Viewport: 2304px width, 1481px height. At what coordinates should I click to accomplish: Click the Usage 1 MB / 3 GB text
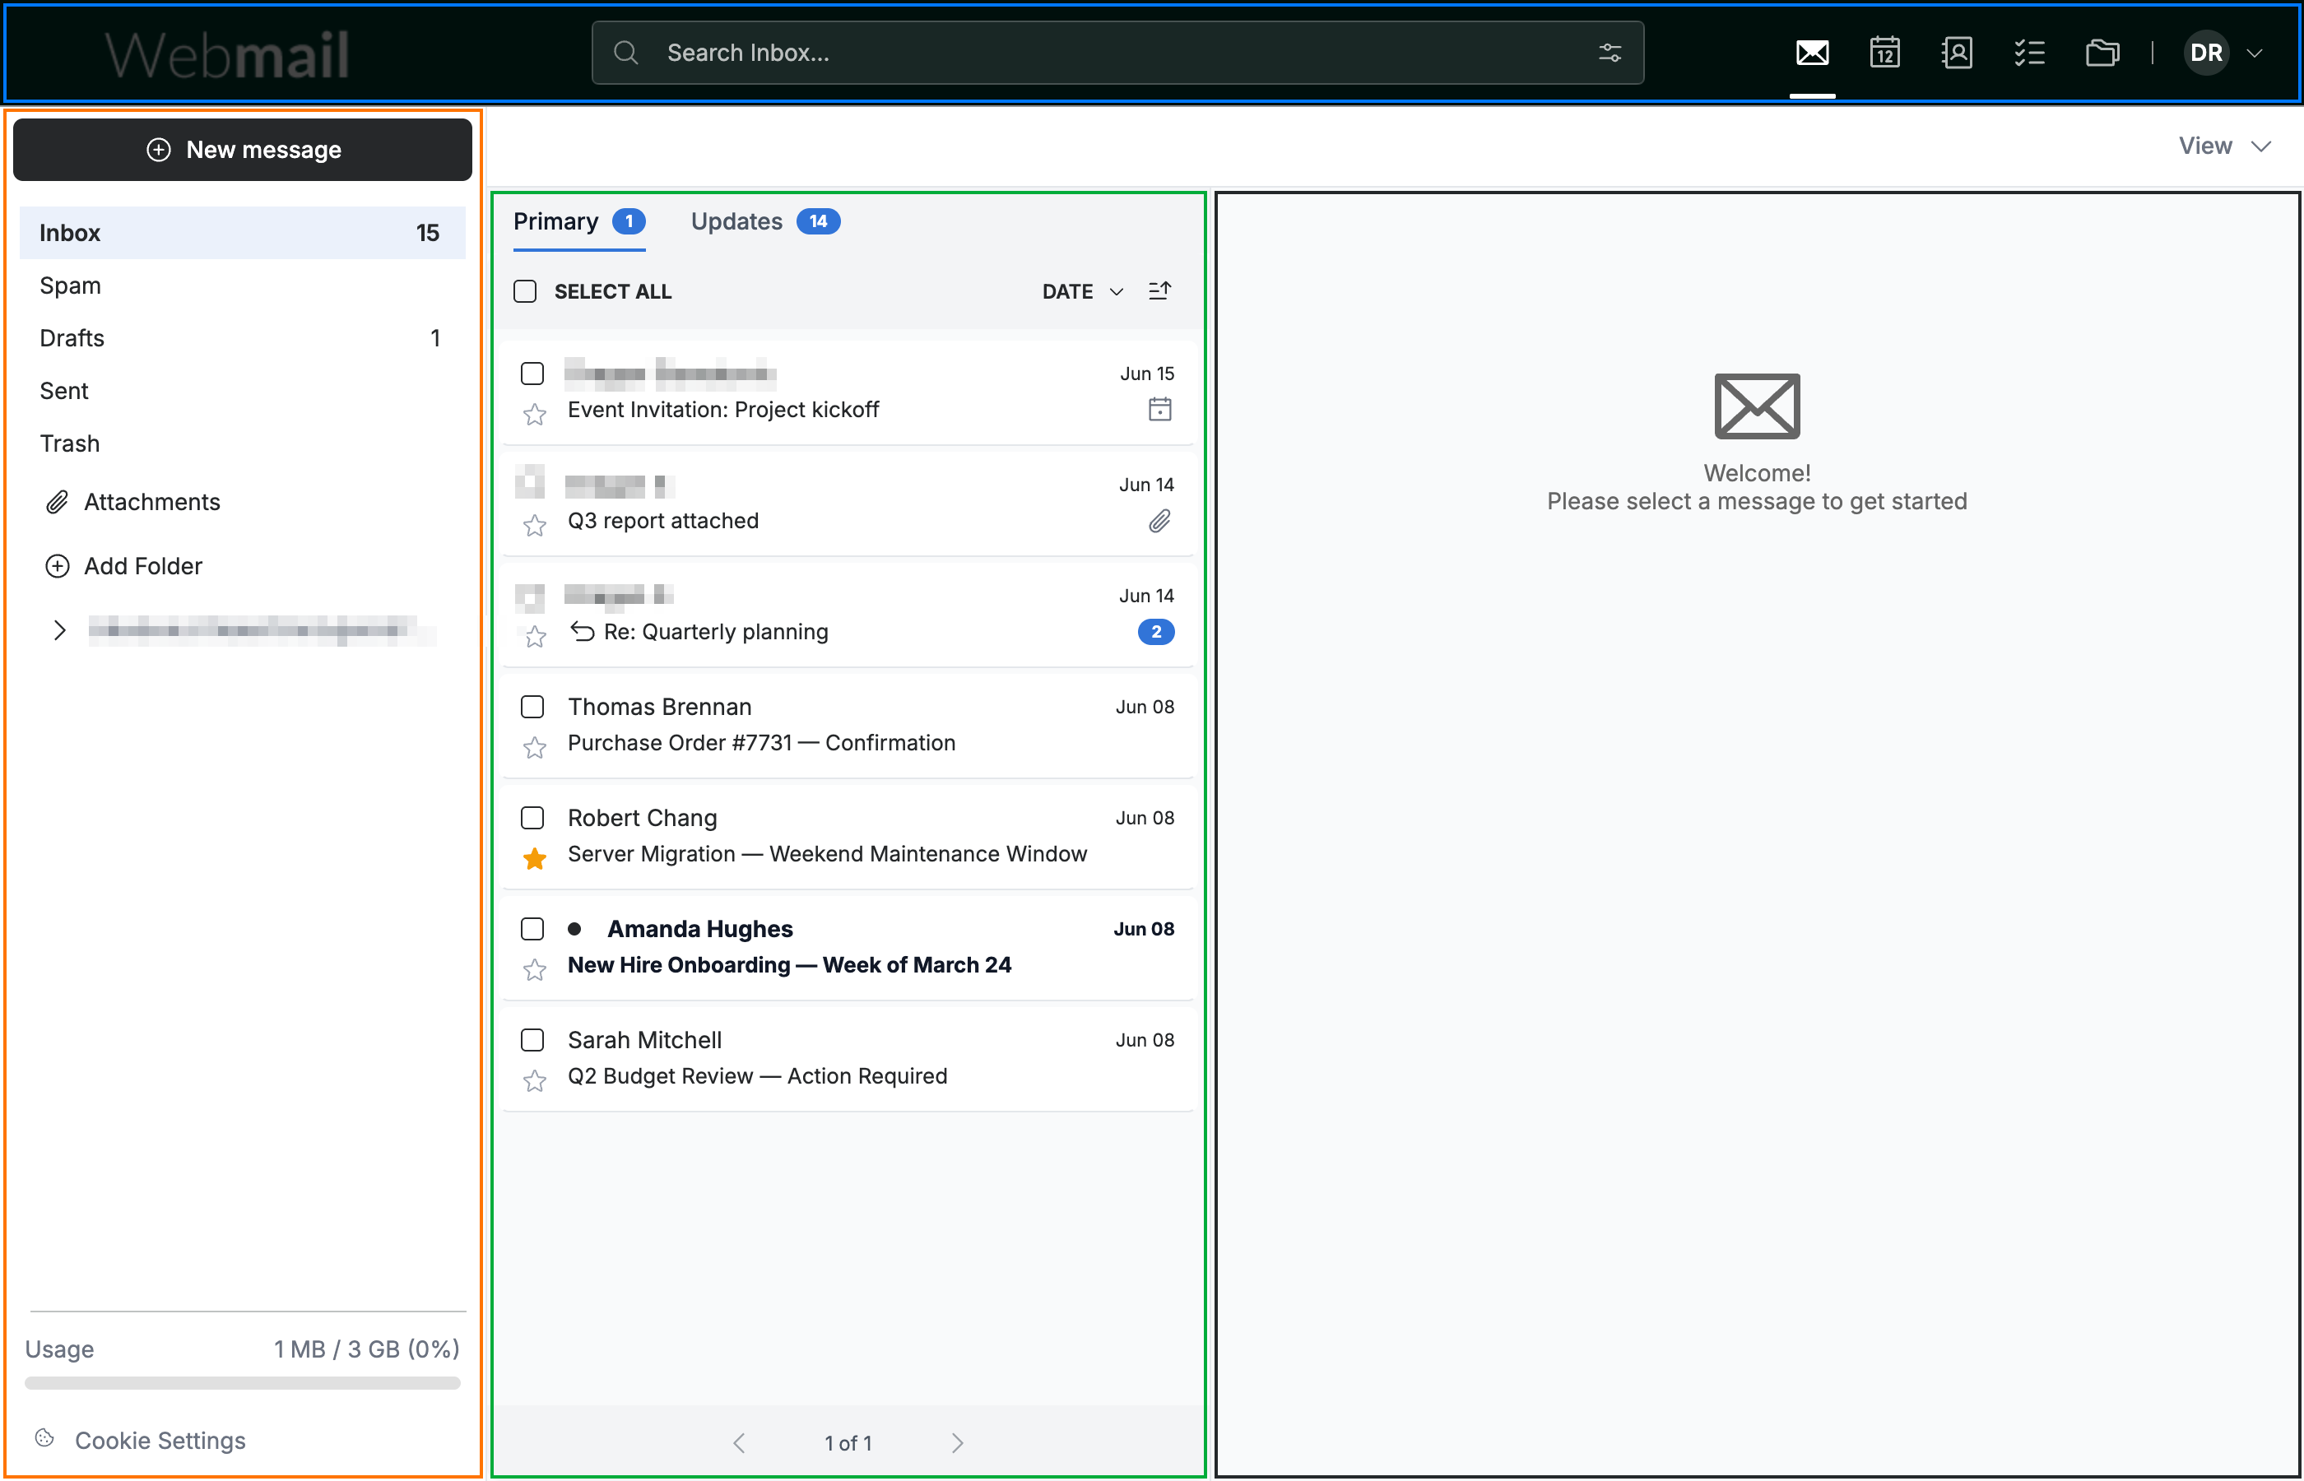point(242,1349)
